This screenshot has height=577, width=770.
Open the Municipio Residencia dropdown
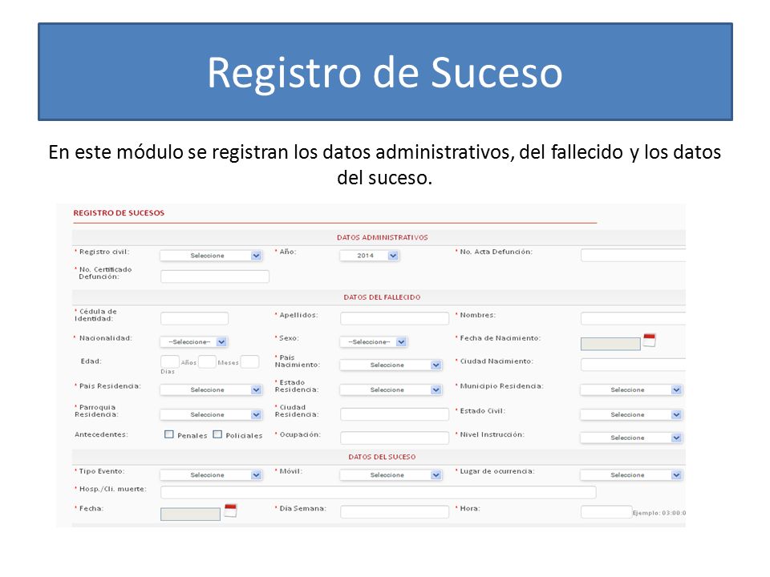click(x=631, y=389)
